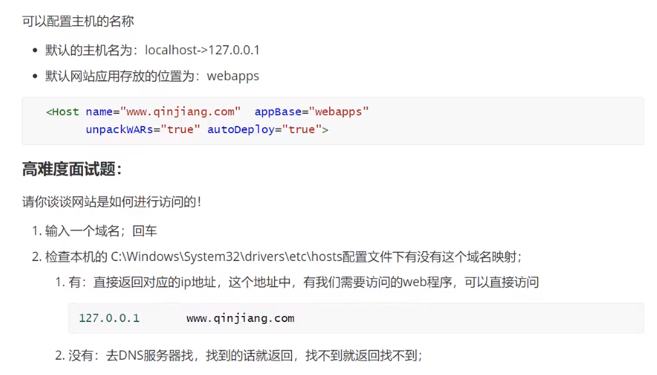Viewport: 657px width, 375px height.
Task: Click list item '输入一个域名; 回车'
Action: pyautogui.click(x=101, y=231)
